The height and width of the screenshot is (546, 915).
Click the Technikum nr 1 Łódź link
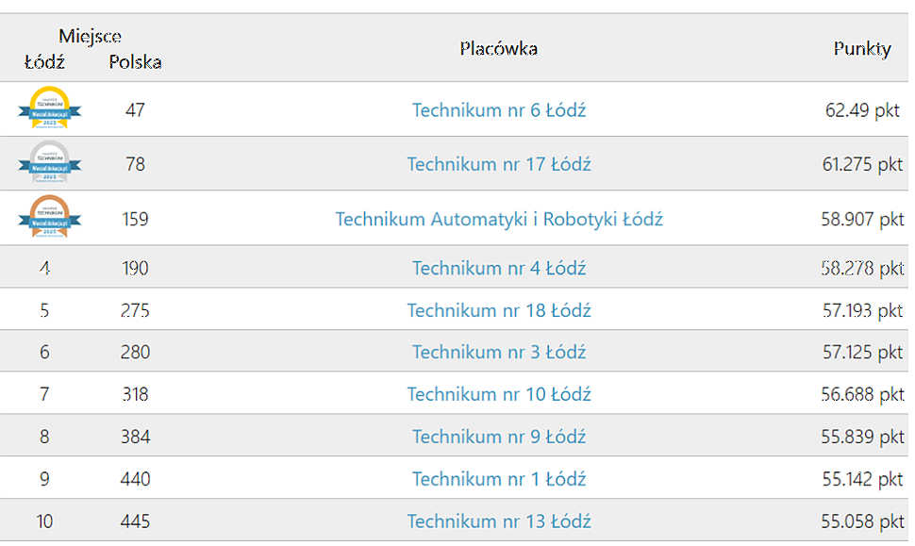498,479
